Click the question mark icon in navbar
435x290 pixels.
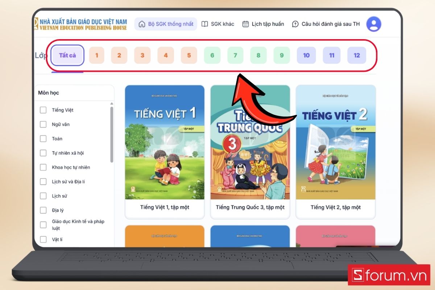pos(295,24)
